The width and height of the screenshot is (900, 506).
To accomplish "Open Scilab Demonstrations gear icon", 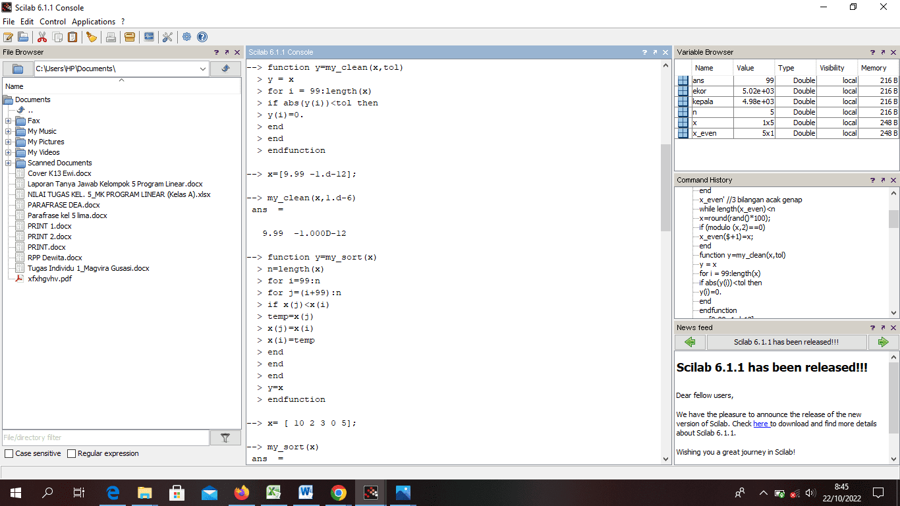I will click(187, 37).
